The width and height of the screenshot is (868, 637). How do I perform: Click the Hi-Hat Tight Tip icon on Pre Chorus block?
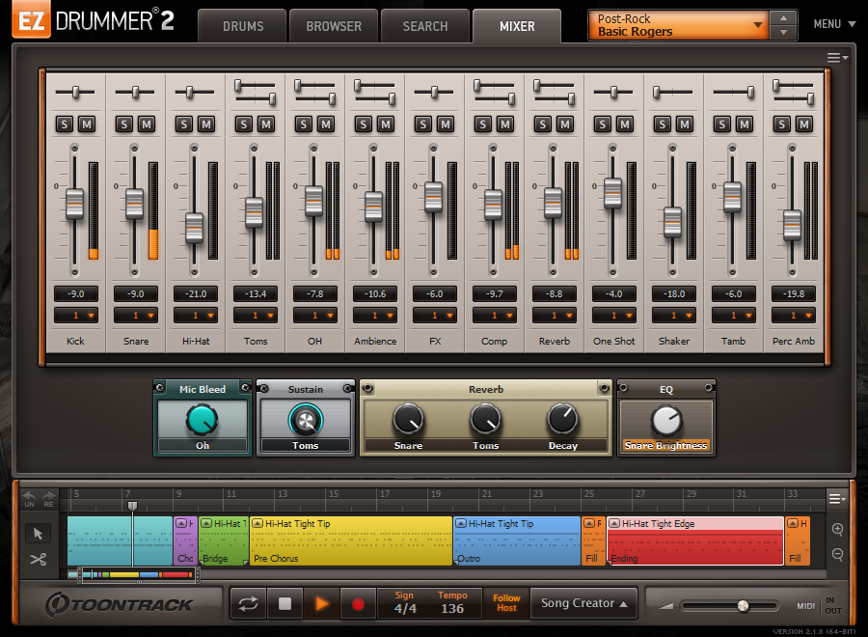(258, 523)
